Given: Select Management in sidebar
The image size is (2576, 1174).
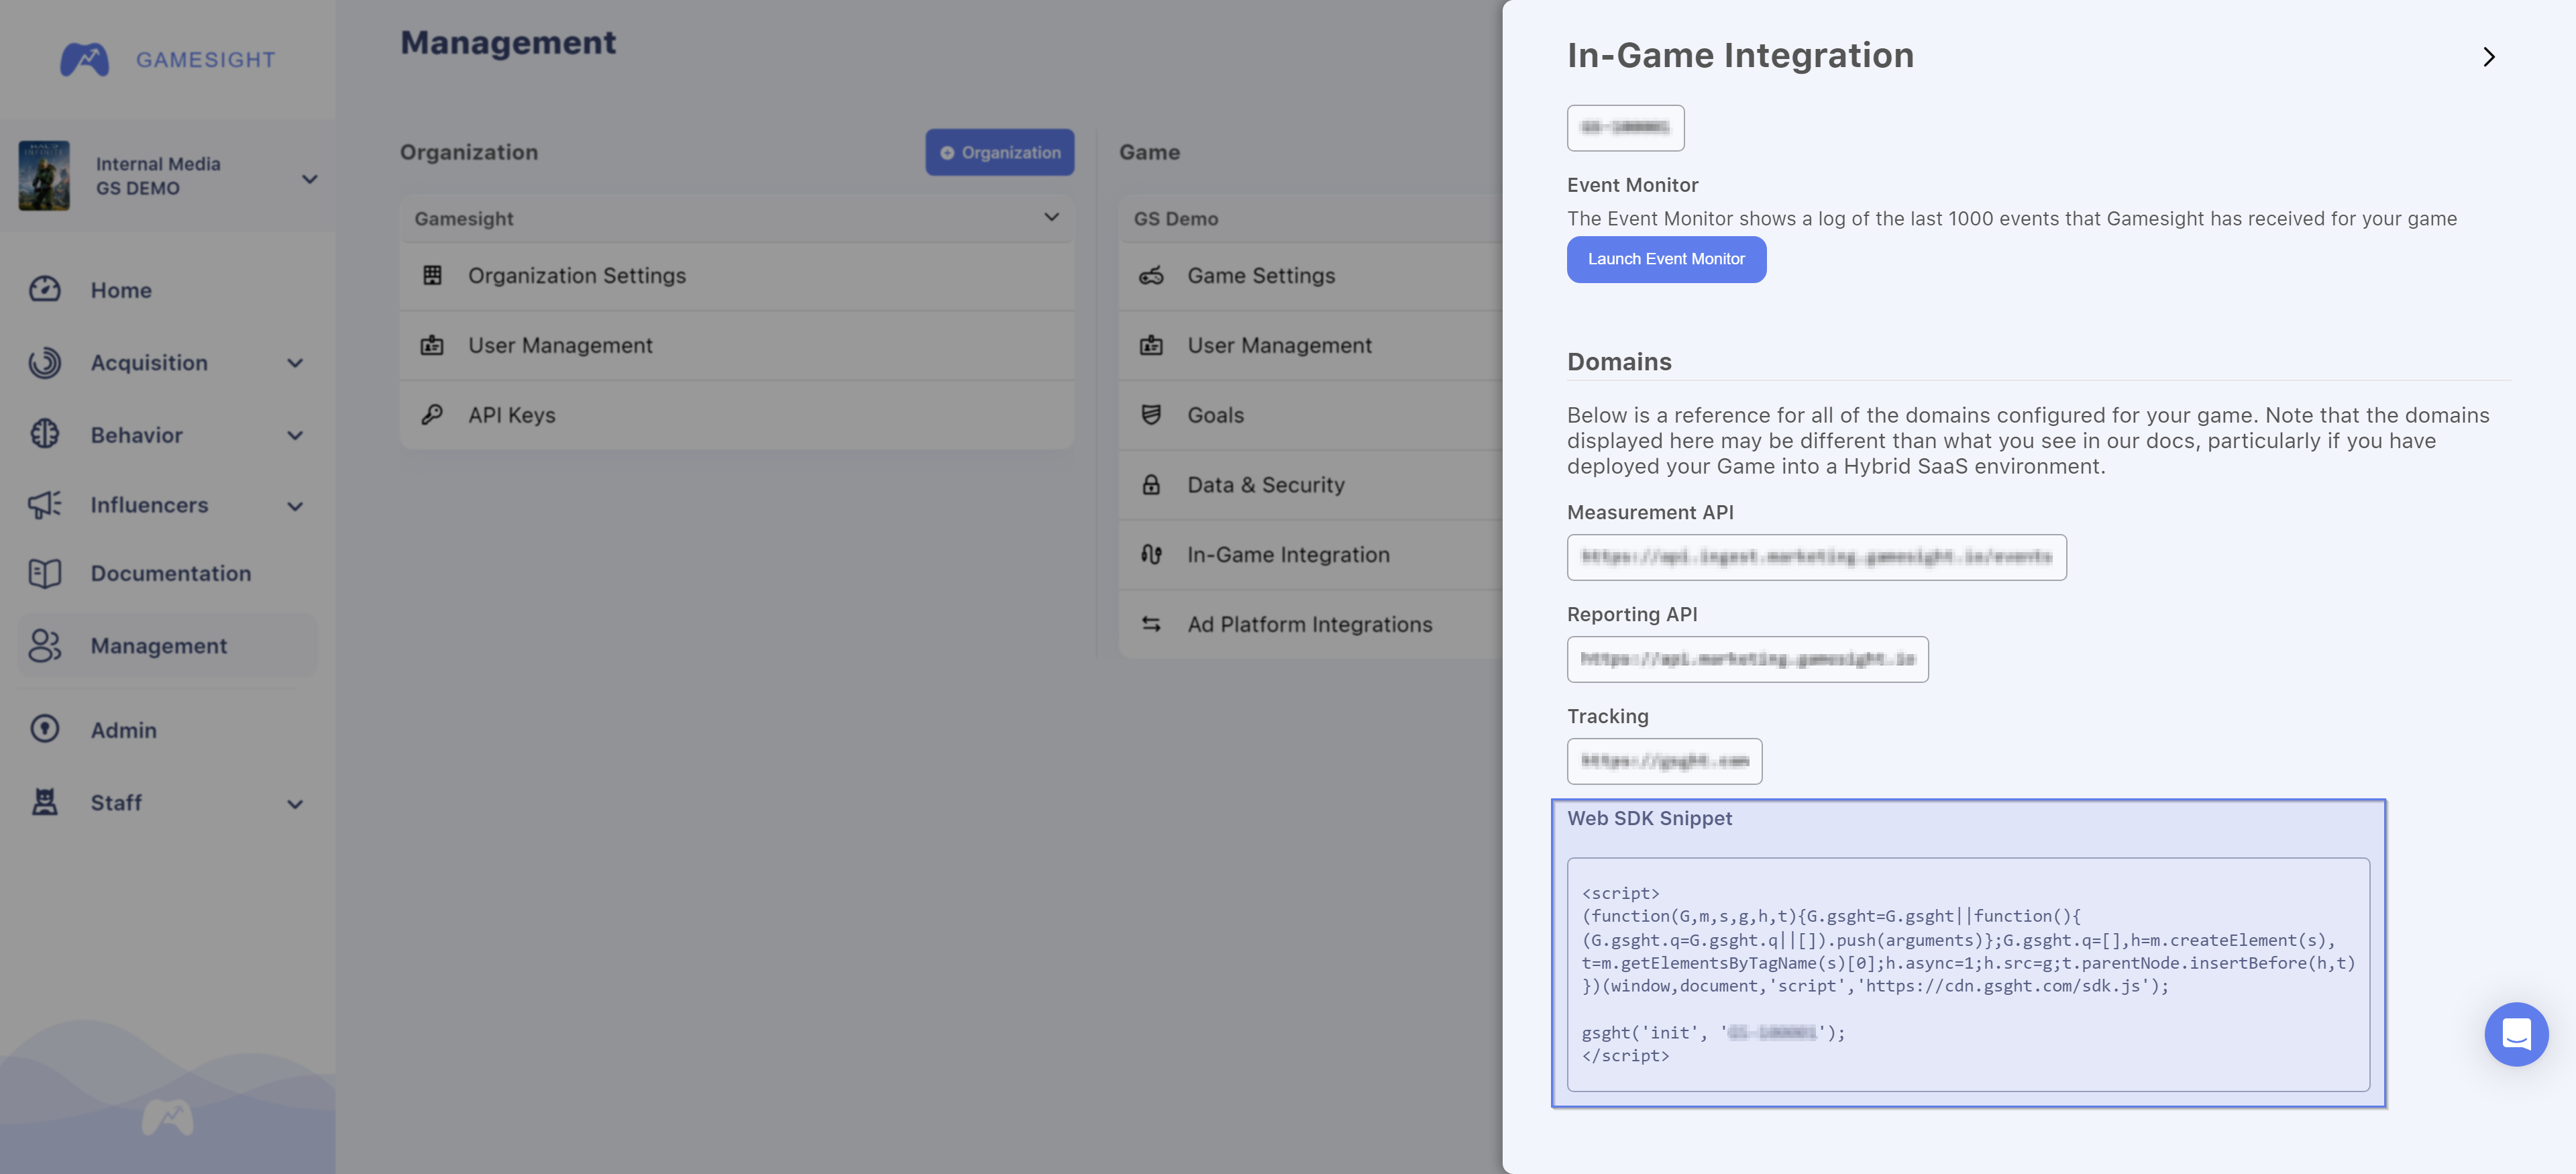Looking at the screenshot, I should click(x=167, y=646).
